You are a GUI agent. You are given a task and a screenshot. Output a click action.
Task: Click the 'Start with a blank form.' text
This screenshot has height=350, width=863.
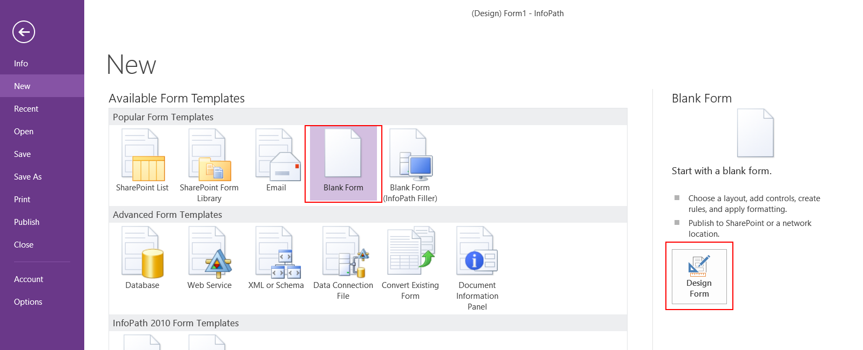(x=722, y=171)
